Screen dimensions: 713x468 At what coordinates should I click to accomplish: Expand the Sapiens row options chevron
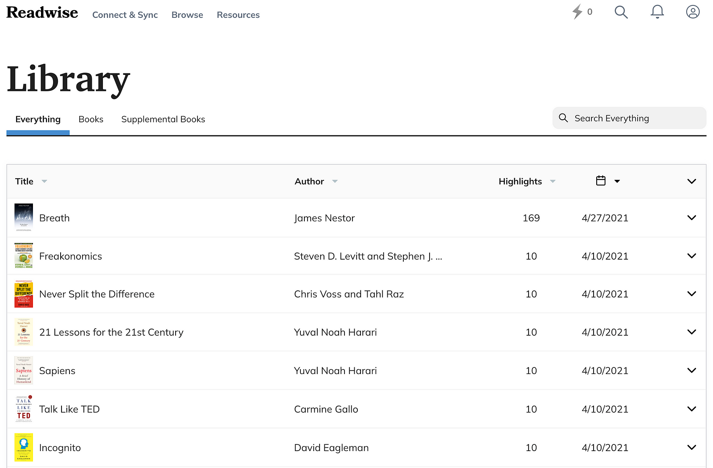691,370
